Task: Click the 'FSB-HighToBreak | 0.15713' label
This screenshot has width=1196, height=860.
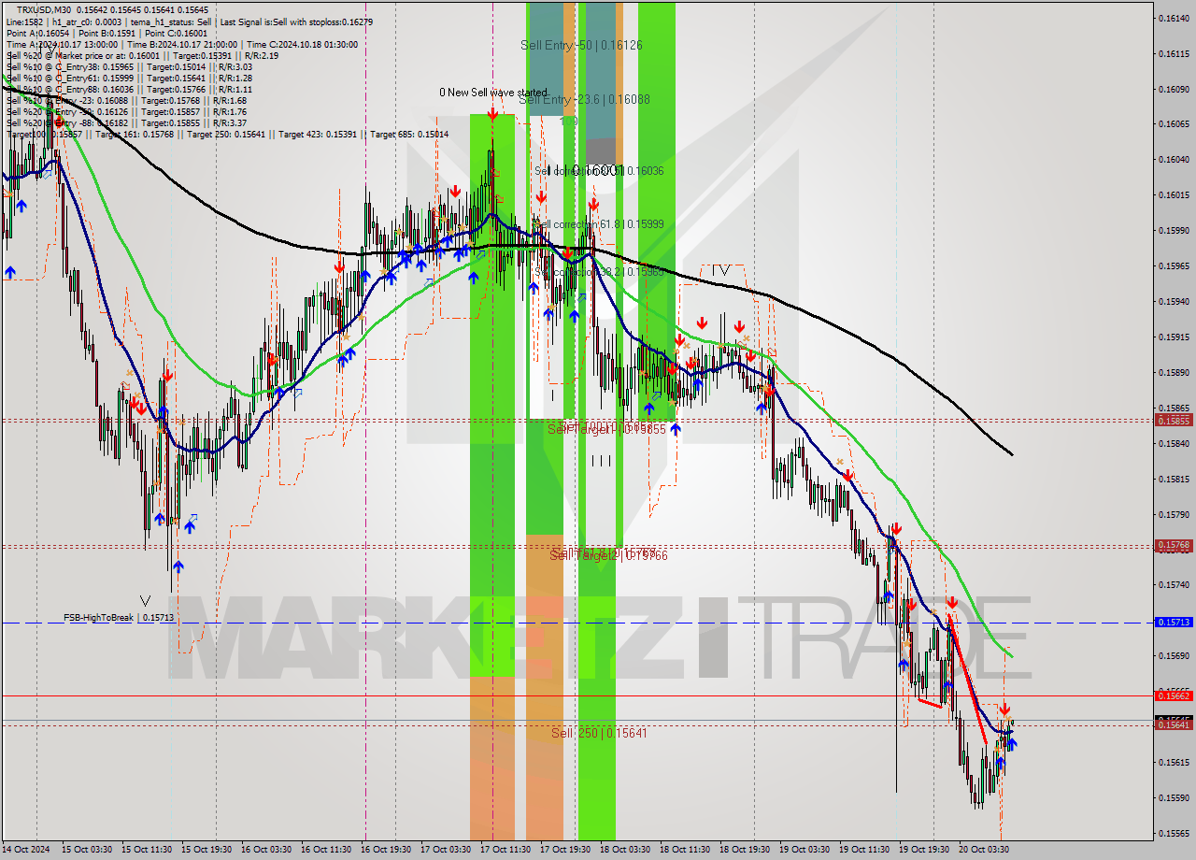Action: 119,618
